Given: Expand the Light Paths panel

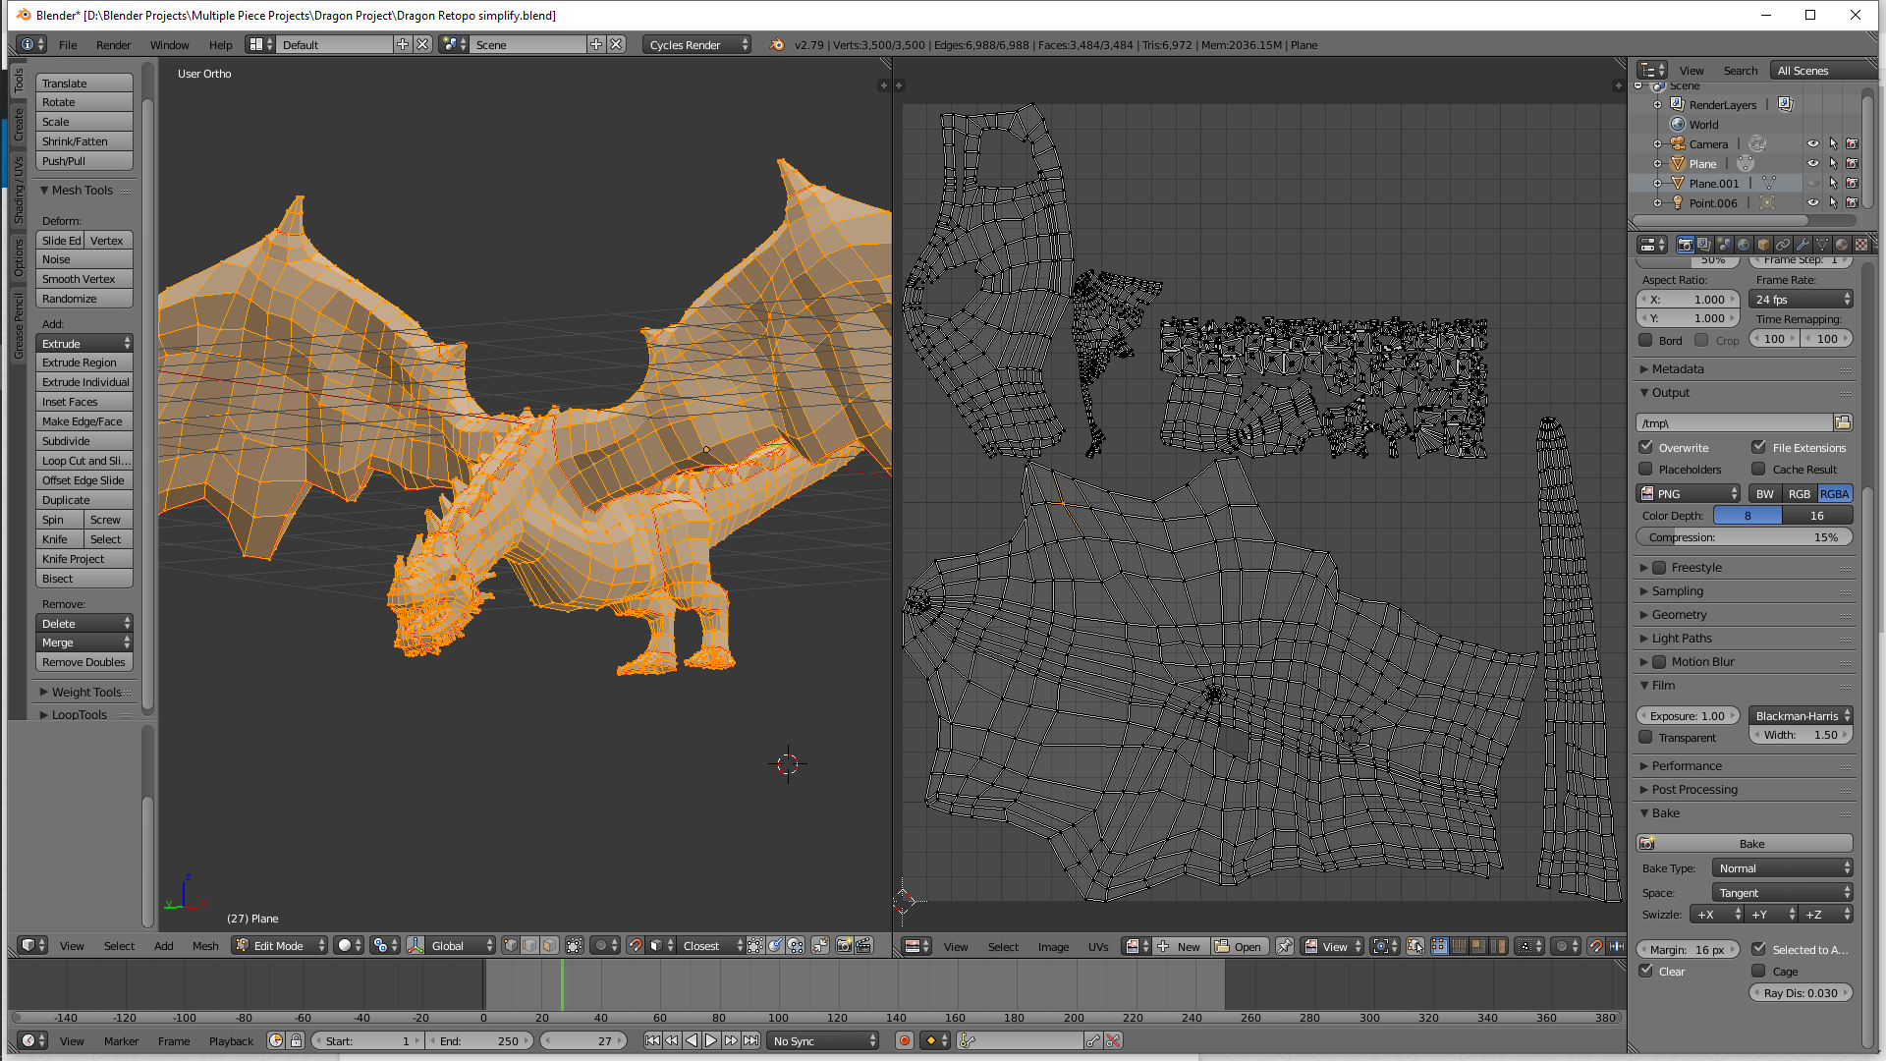Looking at the screenshot, I should pyautogui.click(x=1681, y=638).
